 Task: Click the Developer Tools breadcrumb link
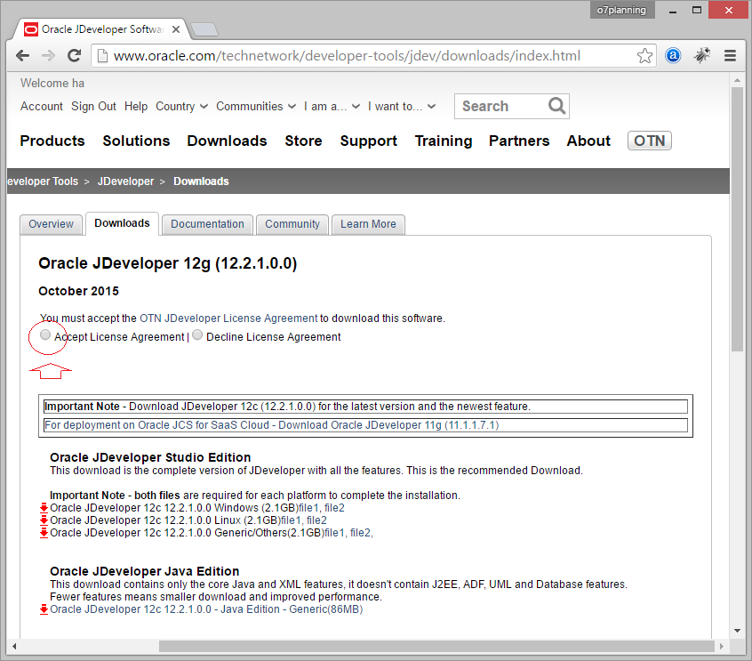point(43,181)
